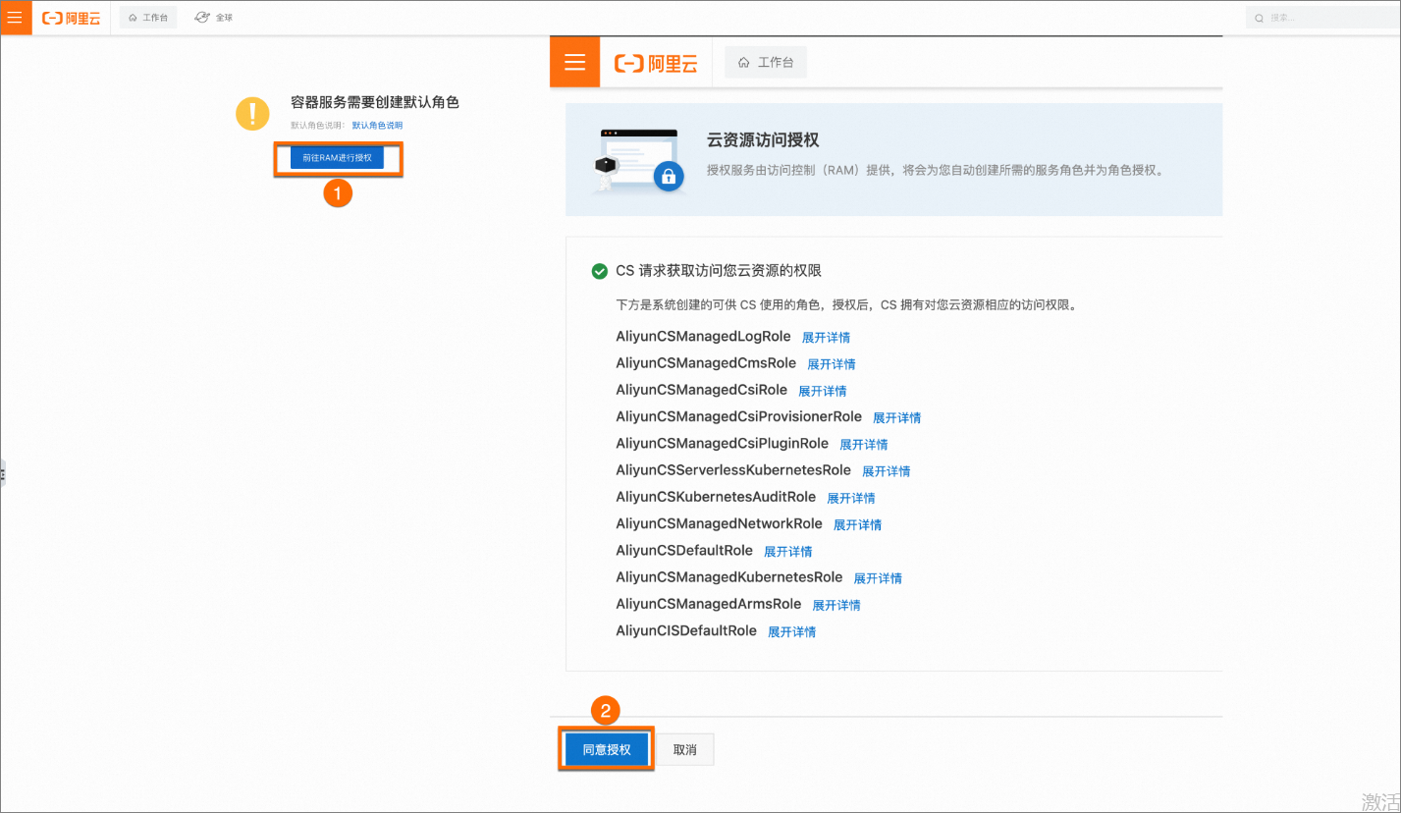Click the 前往RAM进行授权 button

pyautogui.click(x=337, y=157)
